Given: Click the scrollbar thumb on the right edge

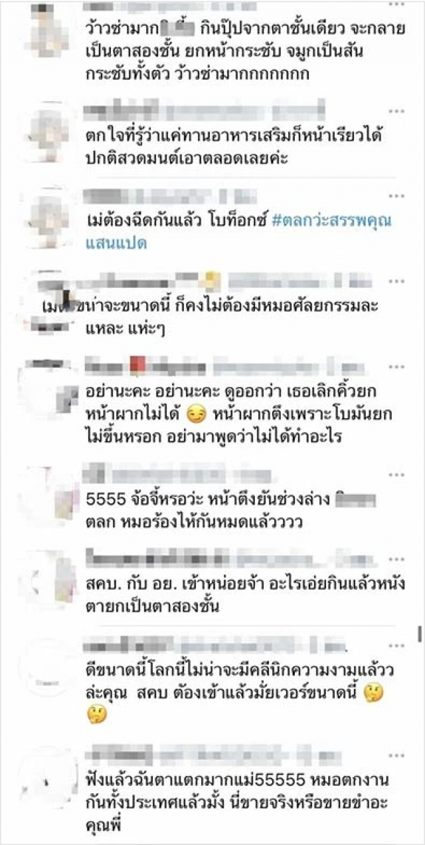Looking at the screenshot, I should 420,634.
